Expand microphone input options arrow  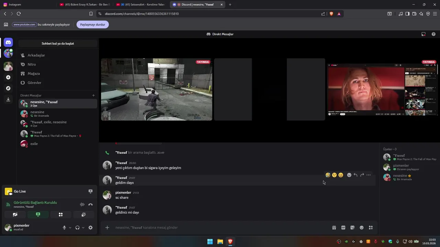(70, 227)
